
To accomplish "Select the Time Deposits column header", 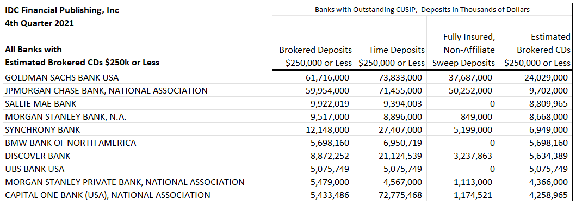I will 390,56.
